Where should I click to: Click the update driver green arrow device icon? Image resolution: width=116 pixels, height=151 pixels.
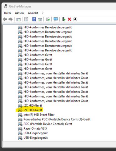(x=64, y=19)
